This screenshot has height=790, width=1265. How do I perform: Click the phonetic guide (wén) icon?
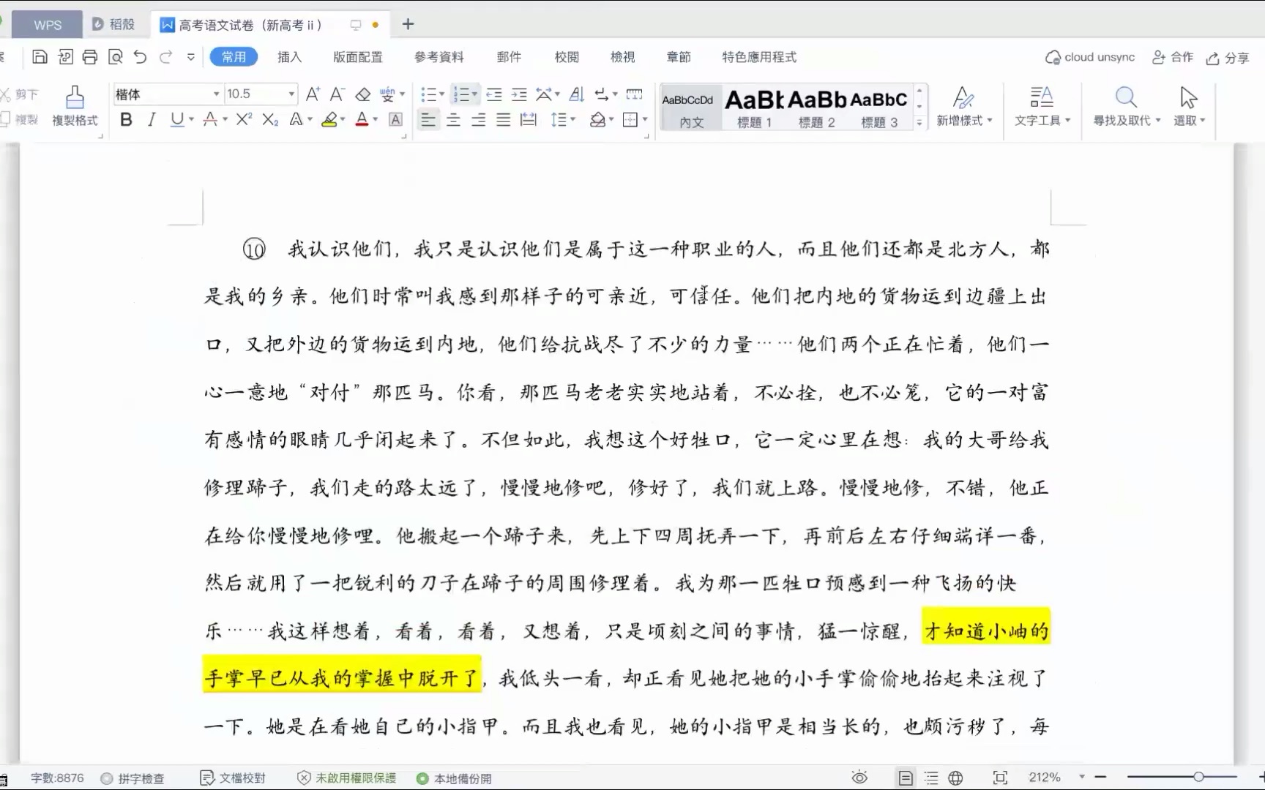(x=387, y=94)
